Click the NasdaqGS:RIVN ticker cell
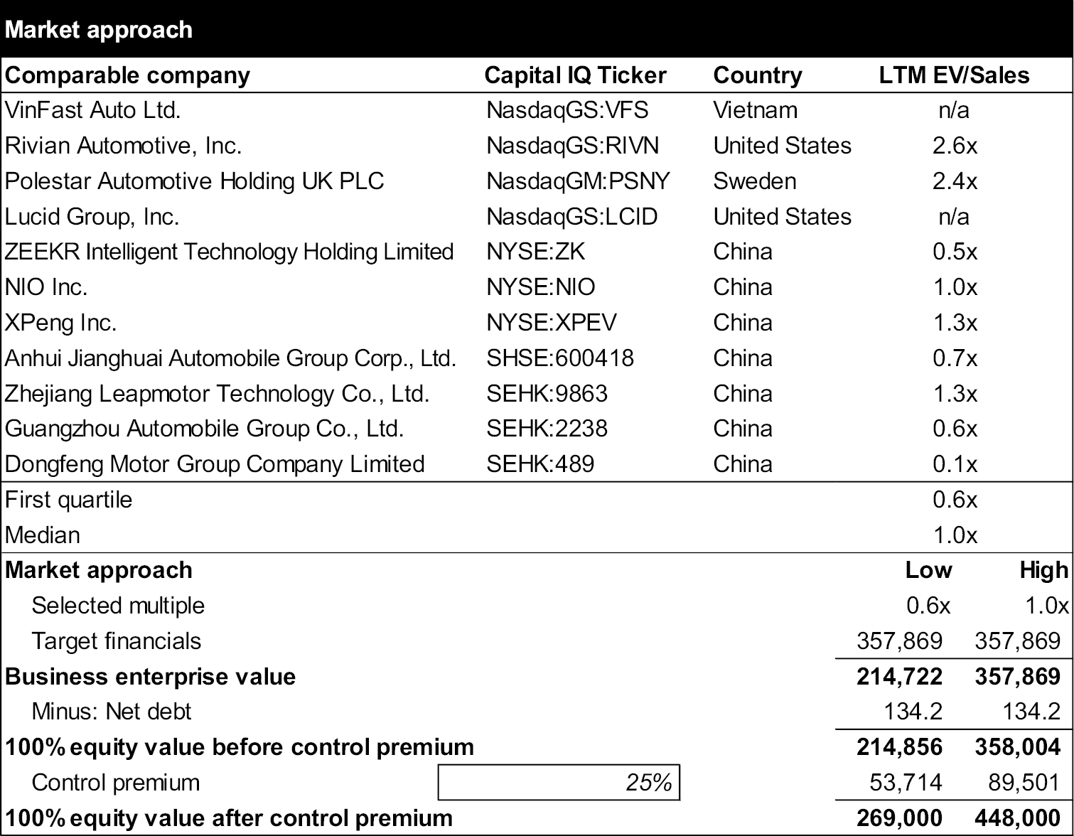The height and width of the screenshot is (836, 1074). coord(573,146)
